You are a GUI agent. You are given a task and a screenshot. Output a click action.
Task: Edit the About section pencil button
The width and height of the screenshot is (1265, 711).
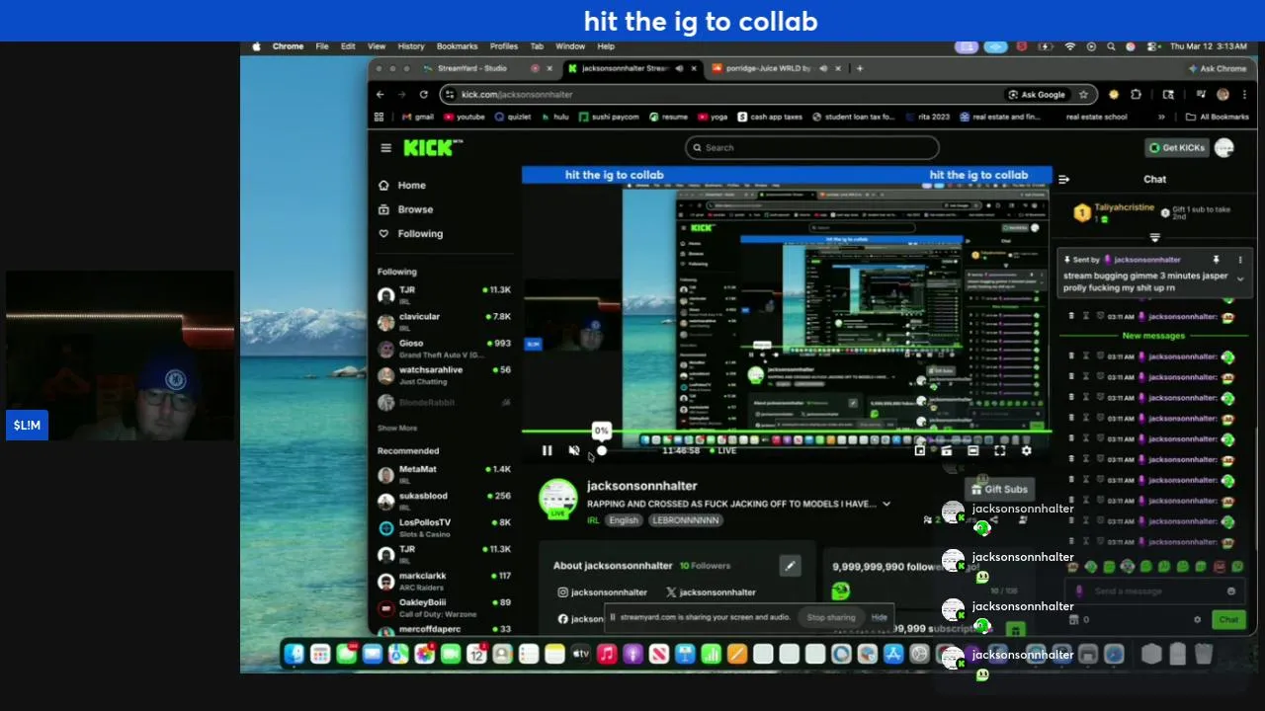click(x=790, y=566)
